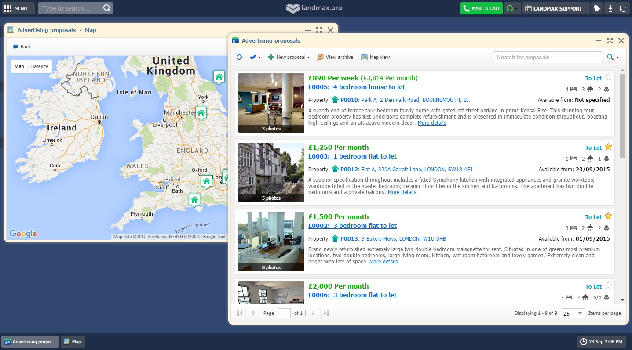Click the P0012 property house icon
Viewport: 632px width, 350px height.
click(x=335, y=169)
